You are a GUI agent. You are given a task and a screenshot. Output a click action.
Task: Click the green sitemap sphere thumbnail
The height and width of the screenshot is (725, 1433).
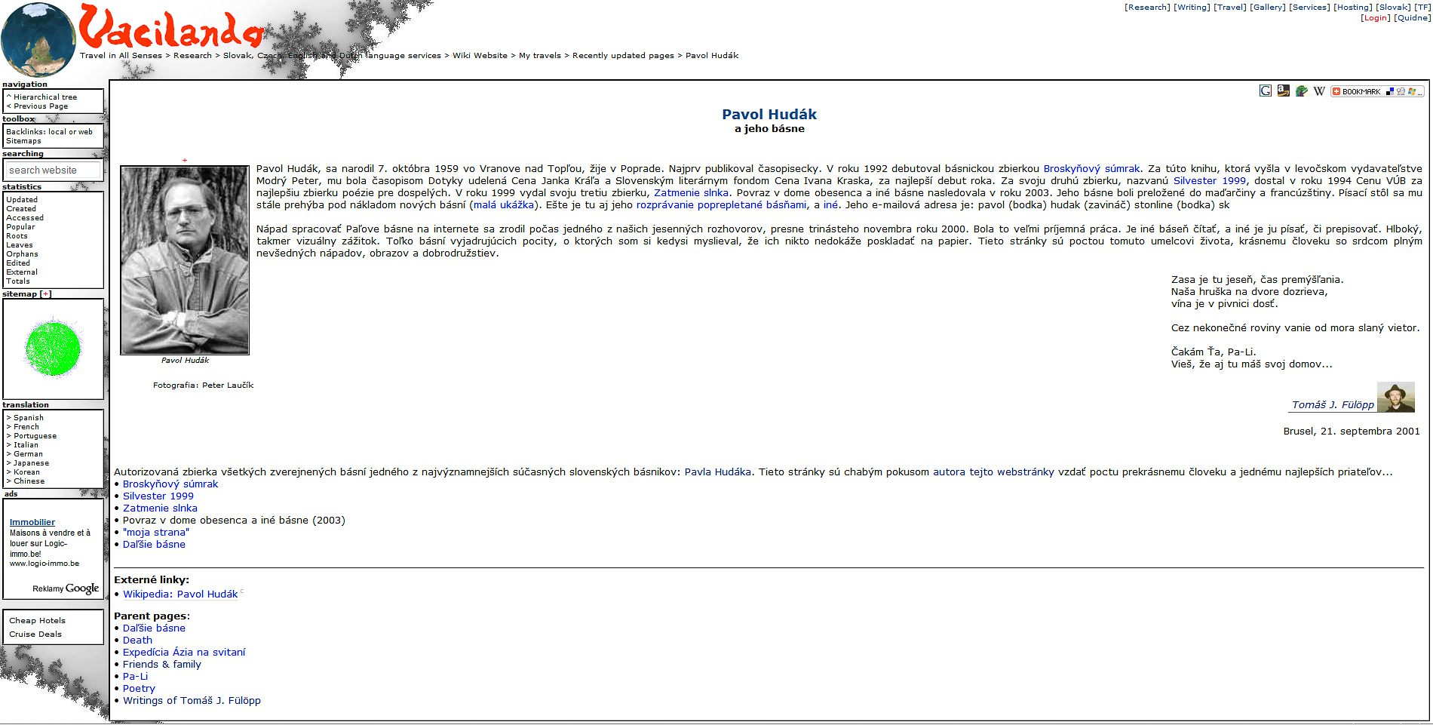click(x=53, y=349)
